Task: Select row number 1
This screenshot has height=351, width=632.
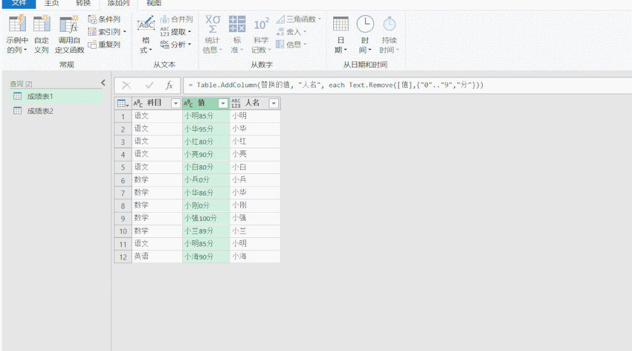Action: pos(123,117)
